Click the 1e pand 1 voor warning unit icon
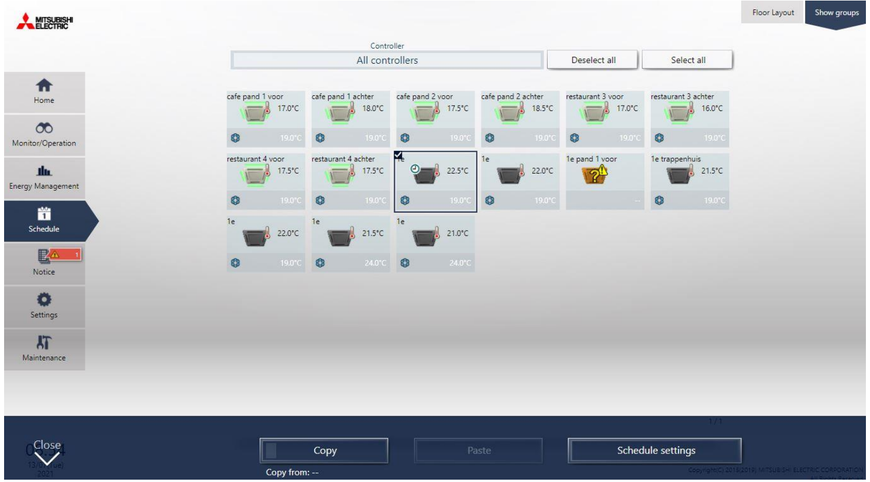 (x=594, y=174)
